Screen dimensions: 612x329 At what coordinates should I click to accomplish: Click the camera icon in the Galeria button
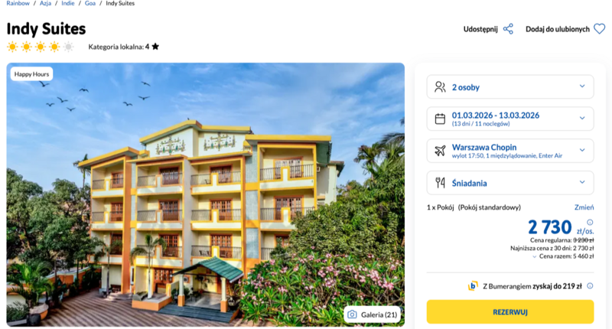coord(352,314)
